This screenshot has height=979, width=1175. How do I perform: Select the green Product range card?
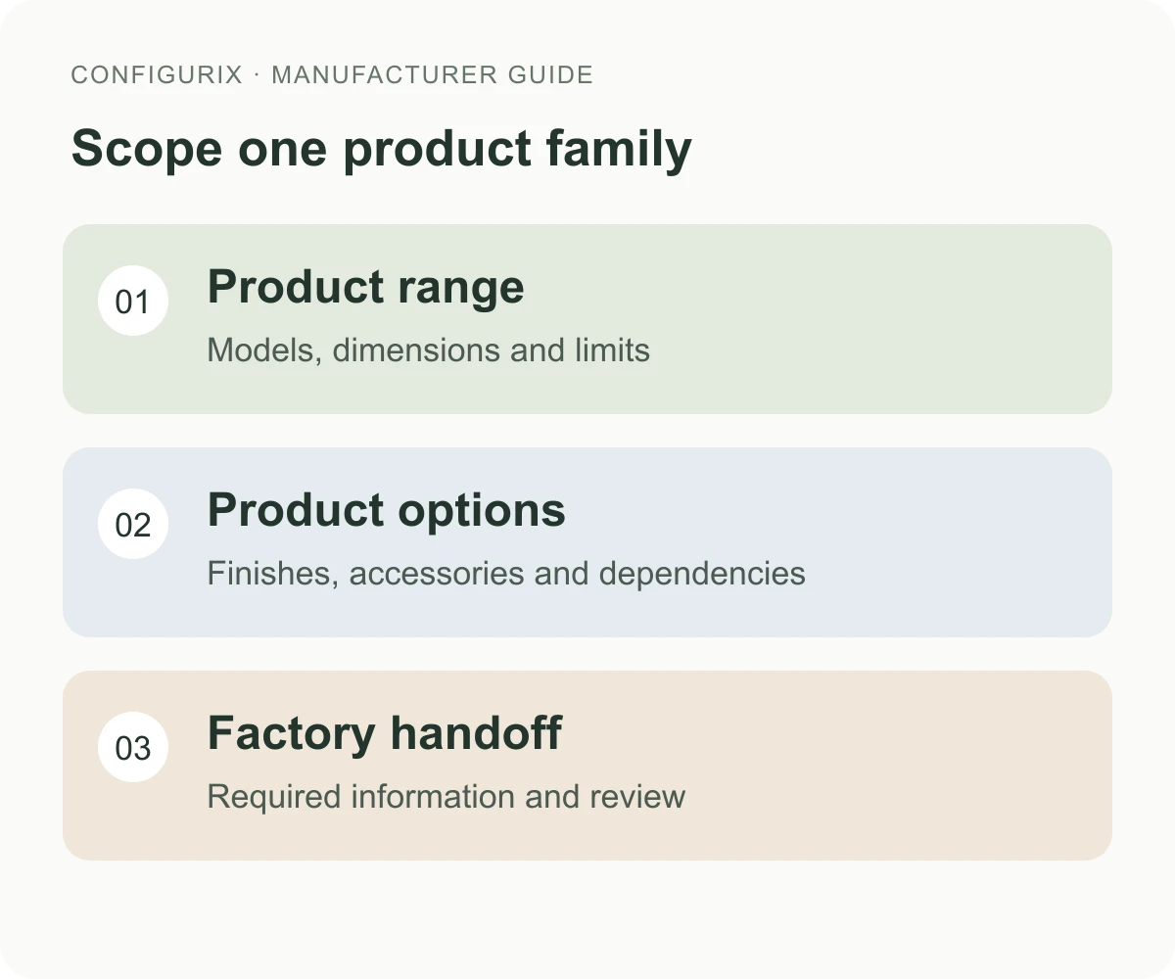[x=587, y=319]
